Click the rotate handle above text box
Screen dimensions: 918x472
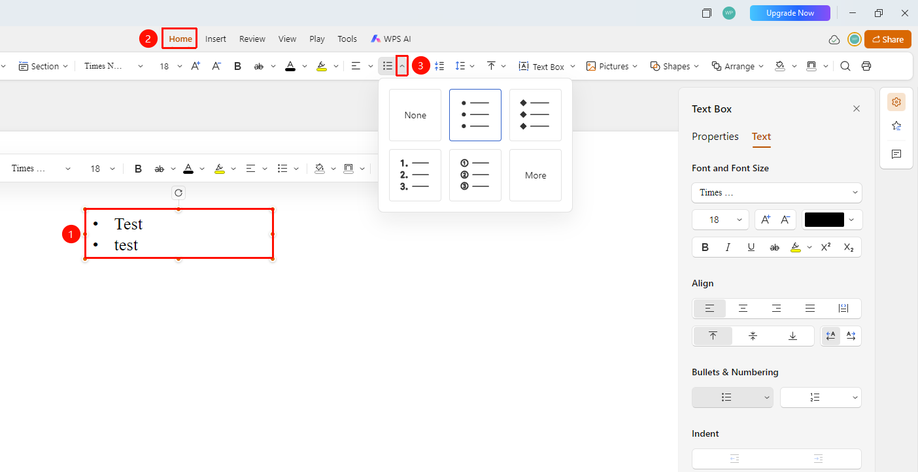click(x=178, y=193)
